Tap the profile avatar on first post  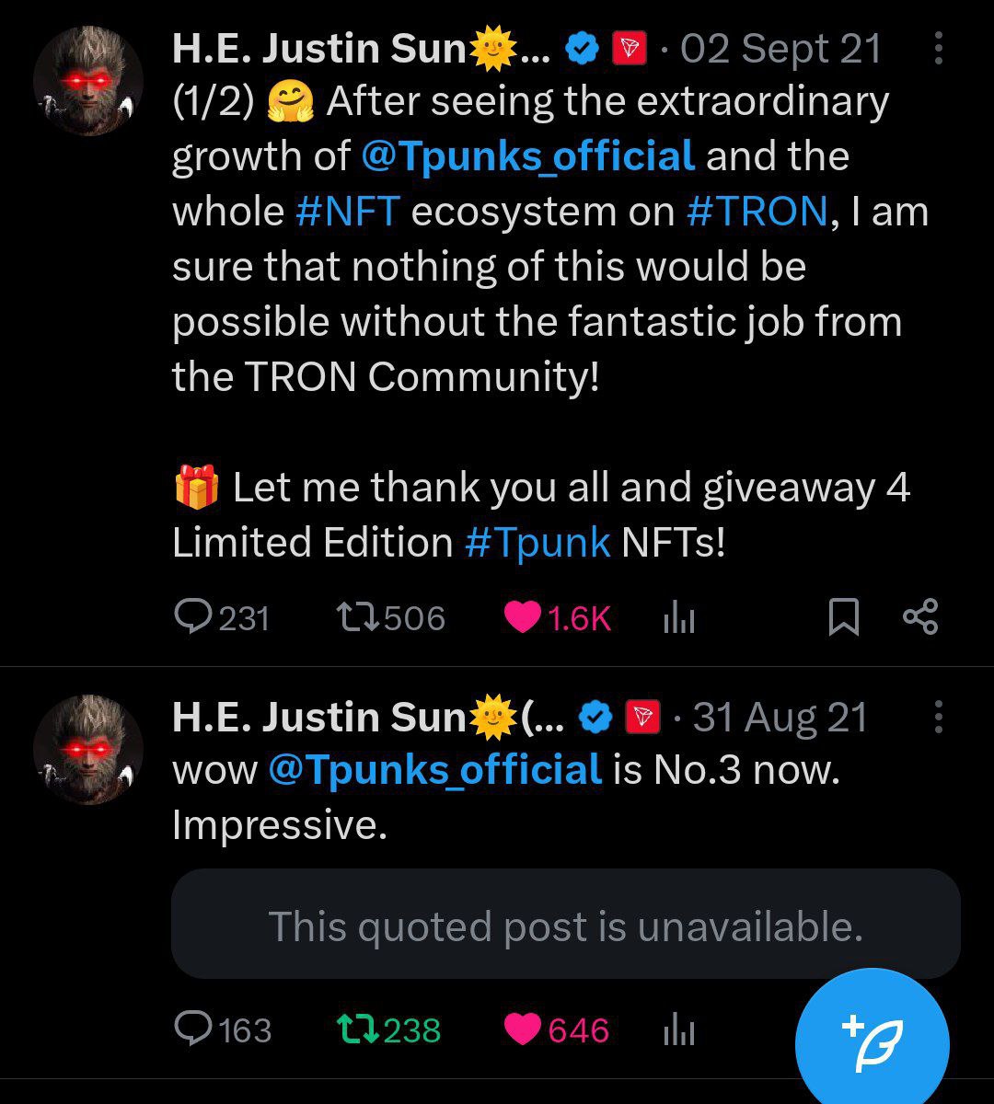[88, 81]
